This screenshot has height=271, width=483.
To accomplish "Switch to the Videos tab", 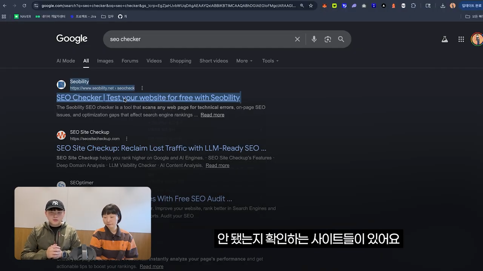I will tap(154, 61).
